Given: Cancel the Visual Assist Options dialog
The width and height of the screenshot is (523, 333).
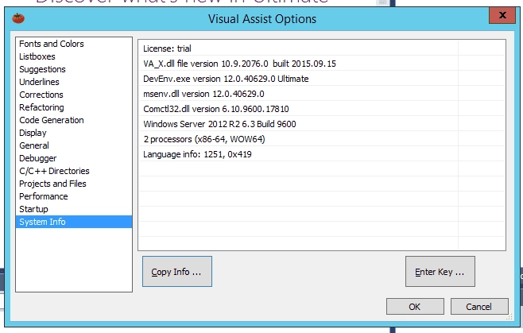Looking at the screenshot, I should (479, 306).
